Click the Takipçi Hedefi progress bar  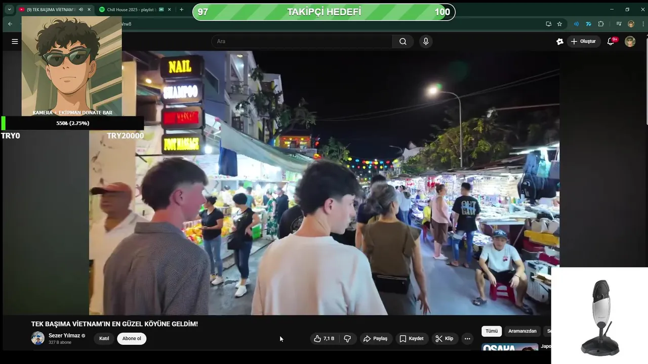[x=324, y=12]
